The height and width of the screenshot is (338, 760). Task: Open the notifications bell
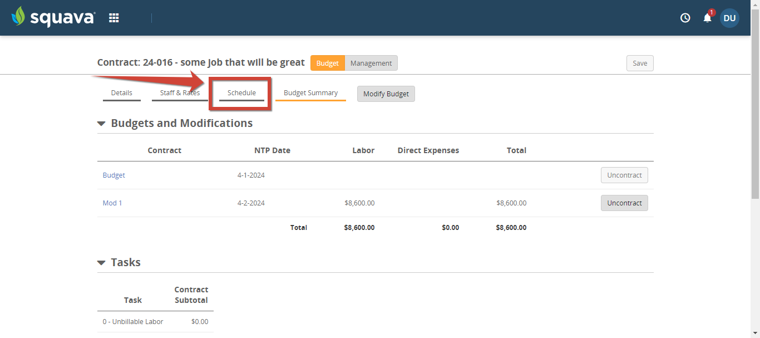point(707,17)
